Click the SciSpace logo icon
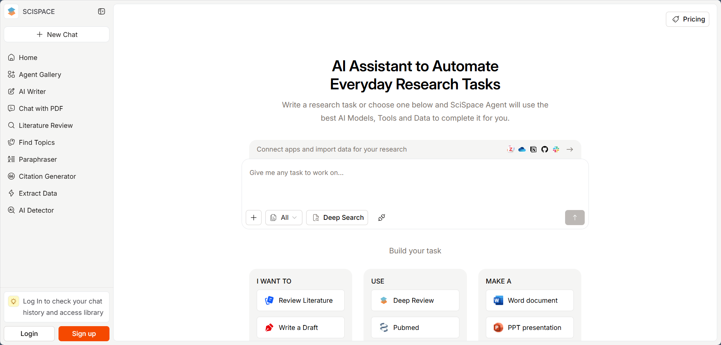This screenshot has width=721, height=345. pyautogui.click(x=12, y=12)
